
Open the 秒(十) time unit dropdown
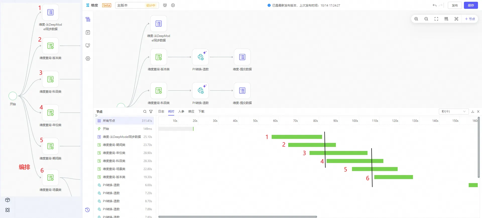click(453, 112)
